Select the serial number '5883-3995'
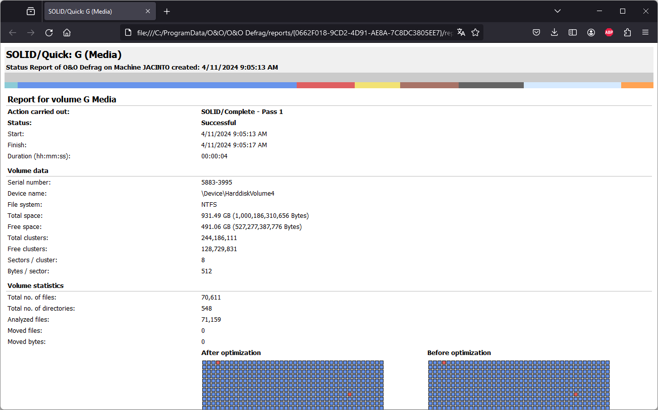 pyautogui.click(x=216, y=182)
